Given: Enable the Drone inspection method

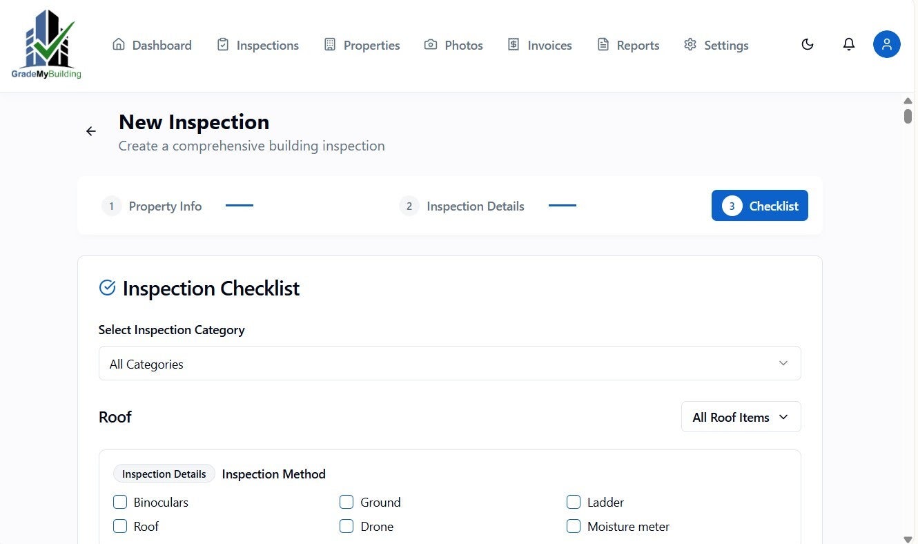Looking at the screenshot, I should point(346,526).
